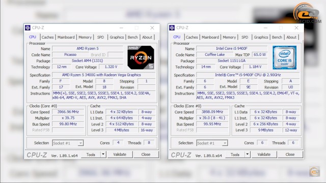The image size is (326, 183).
Task: Click Core Speed value 3898.09 MHz
Action: [x=212, y=112]
